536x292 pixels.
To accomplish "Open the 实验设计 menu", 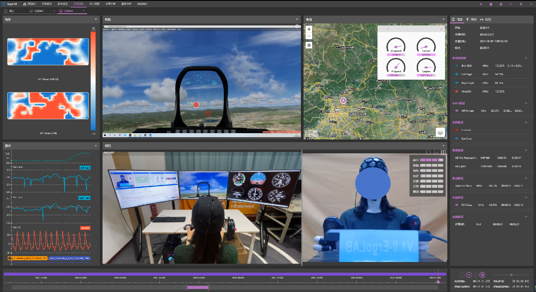I will point(47,4).
